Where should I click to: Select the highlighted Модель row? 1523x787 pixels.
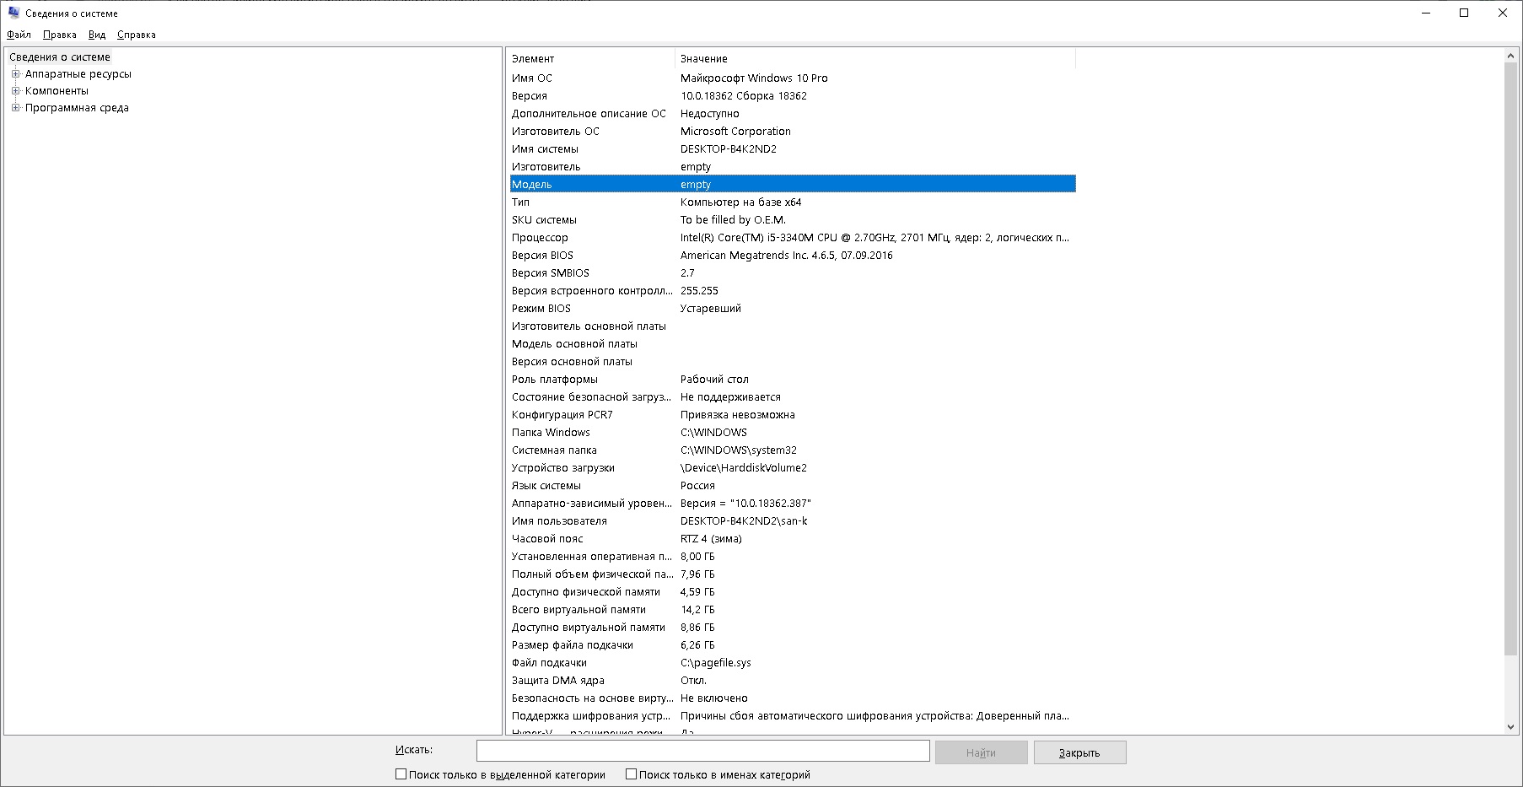[793, 184]
